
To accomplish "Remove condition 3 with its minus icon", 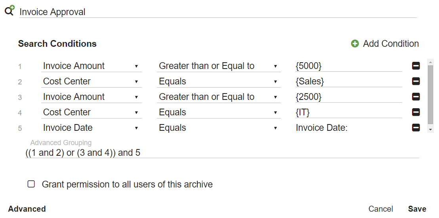I will coord(416,97).
